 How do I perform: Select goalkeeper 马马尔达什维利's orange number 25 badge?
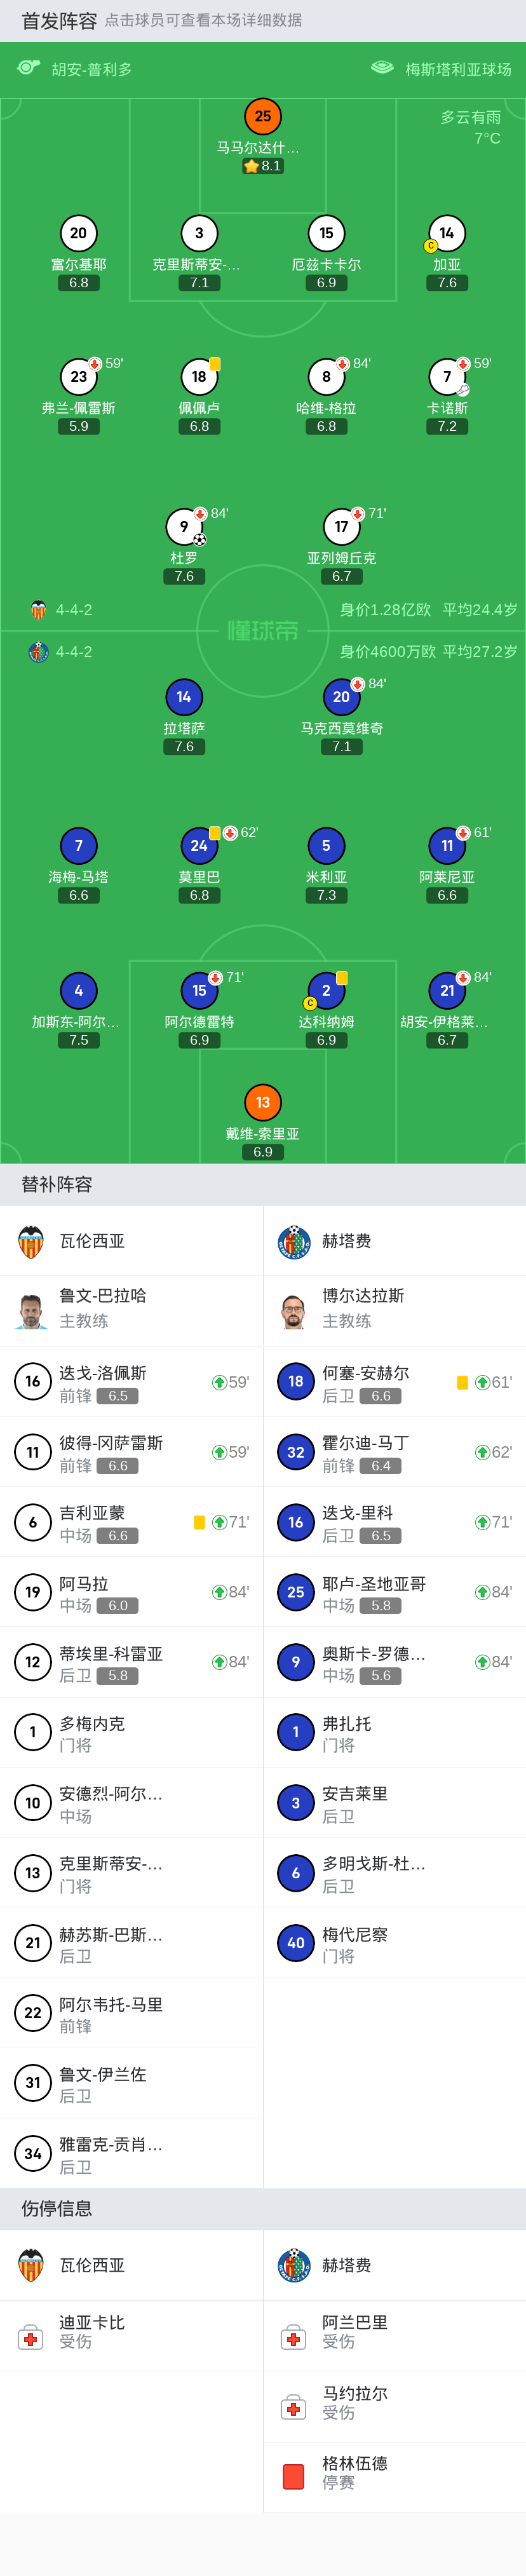tap(262, 116)
